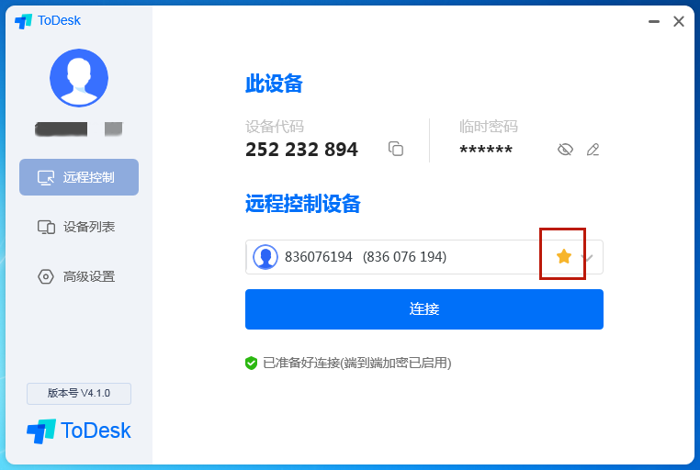Open the 远程控制 remote control tab
The image size is (700, 470).
[79, 177]
